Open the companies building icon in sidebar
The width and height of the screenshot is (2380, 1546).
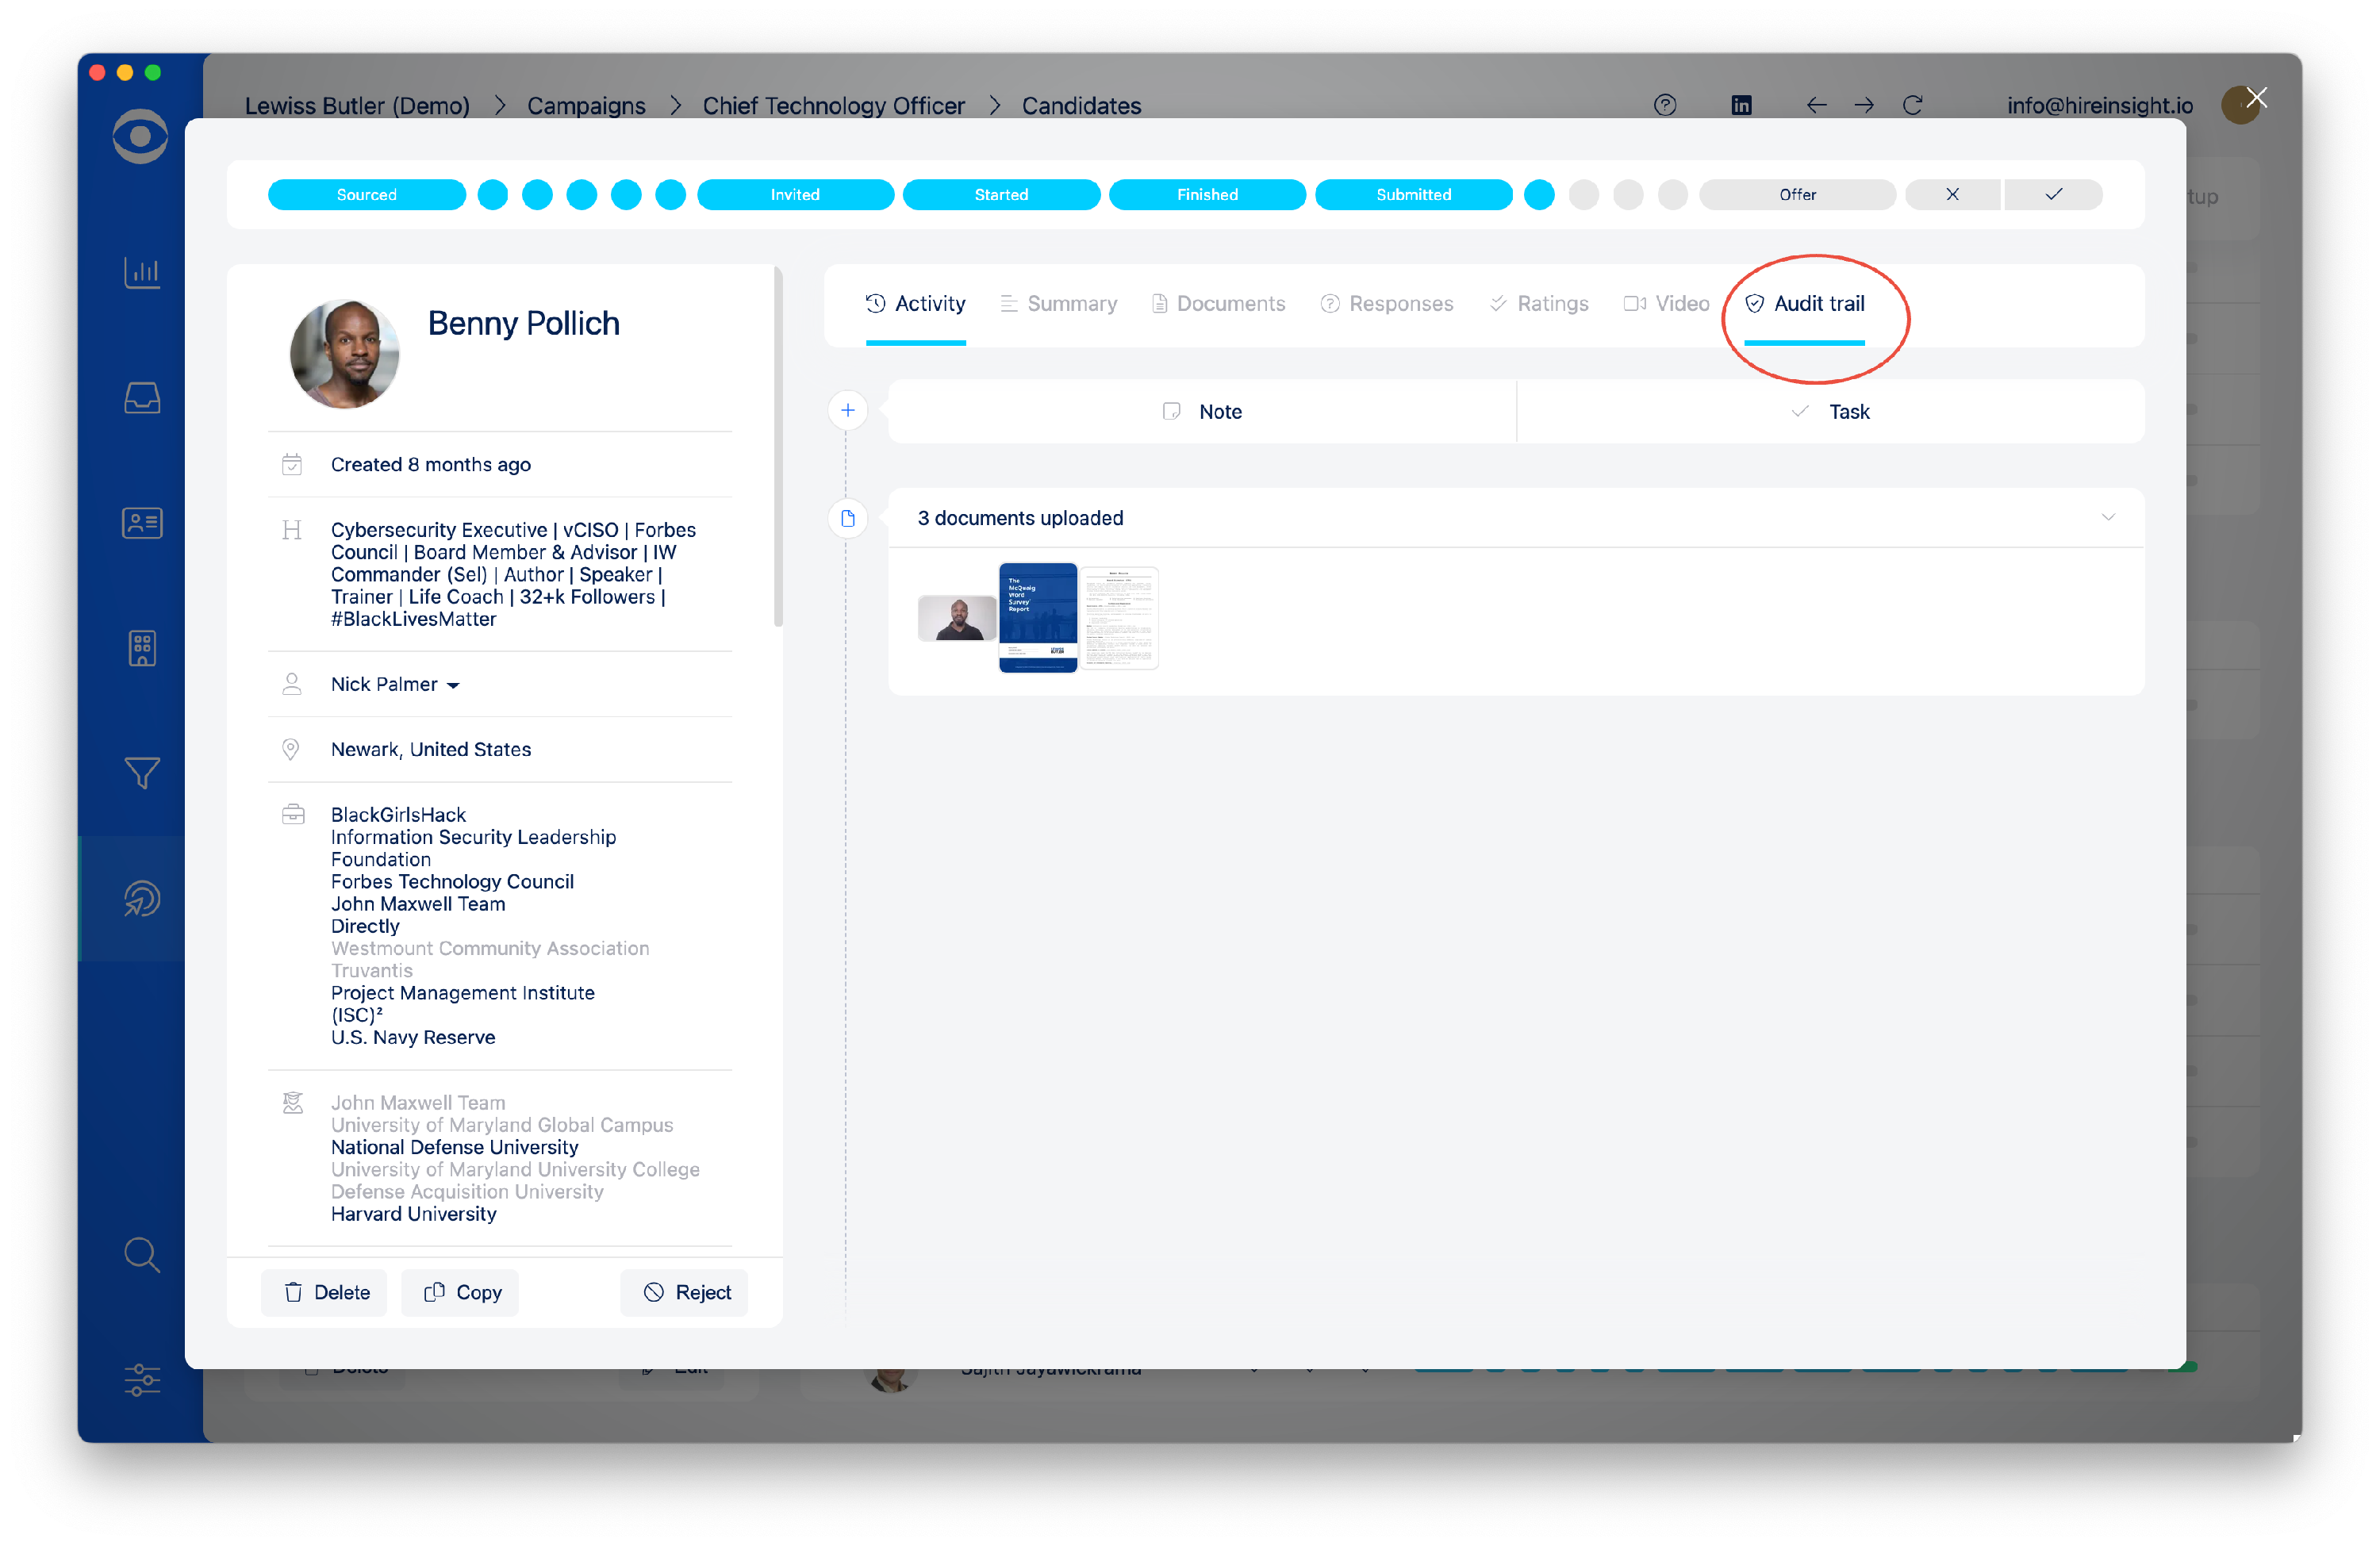tap(142, 648)
